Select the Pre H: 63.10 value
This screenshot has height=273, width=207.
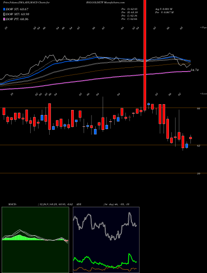(129, 12)
